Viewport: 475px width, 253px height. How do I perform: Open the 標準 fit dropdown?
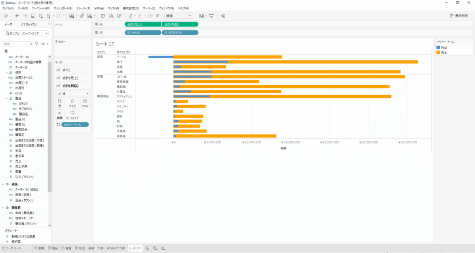click(x=178, y=16)
